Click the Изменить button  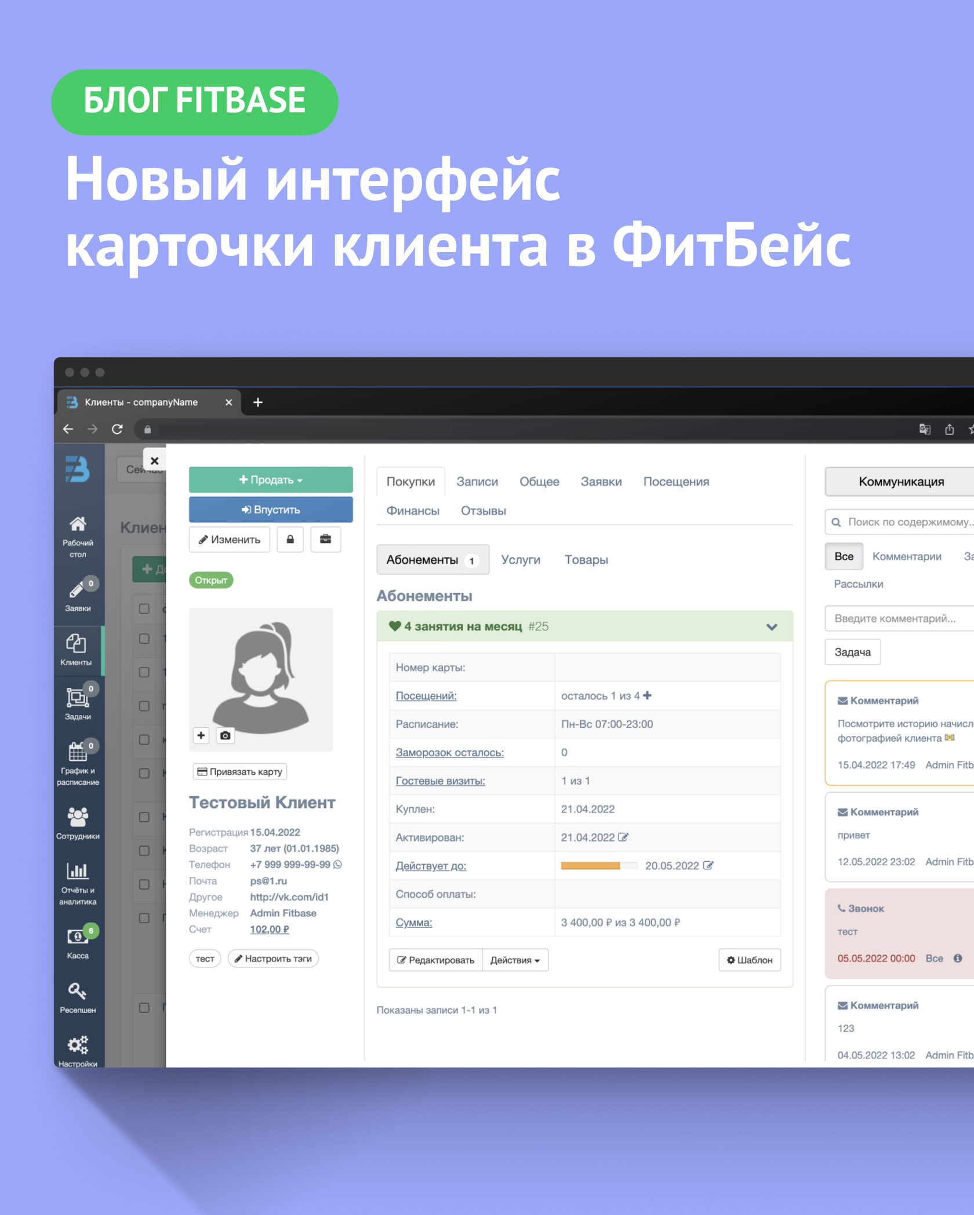(x=230, y=539)
